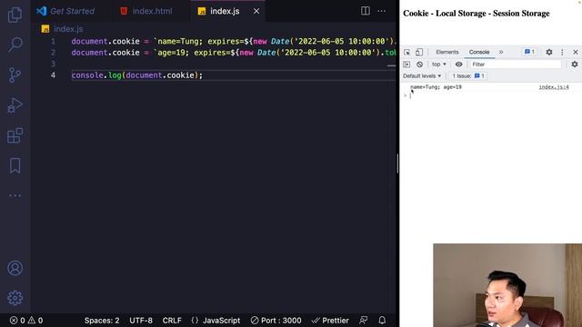This screenshot has height=327, width=582.
Task: Switch to DevTools Elements tab
Action: pos(447,53)
